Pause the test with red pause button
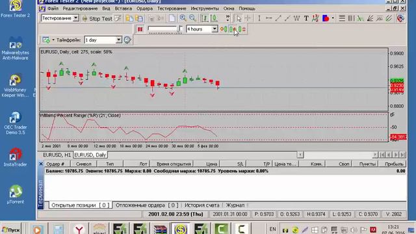Image resolution: width=416 pixels, height=234 pixels. [x=140, y=29]
